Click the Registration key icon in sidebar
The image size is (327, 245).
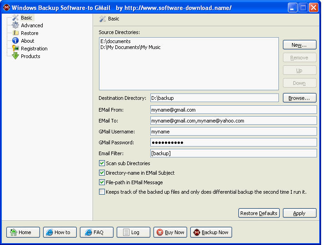[15, 49]
